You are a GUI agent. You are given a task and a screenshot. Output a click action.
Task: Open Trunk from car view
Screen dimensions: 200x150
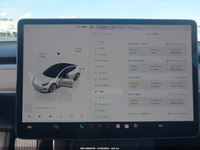tap(78, 50)
